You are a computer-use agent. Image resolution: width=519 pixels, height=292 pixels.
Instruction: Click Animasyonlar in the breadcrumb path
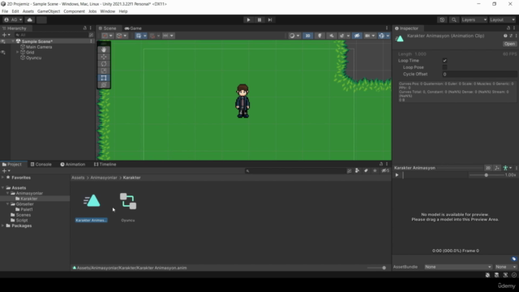(x=104, y=178)
